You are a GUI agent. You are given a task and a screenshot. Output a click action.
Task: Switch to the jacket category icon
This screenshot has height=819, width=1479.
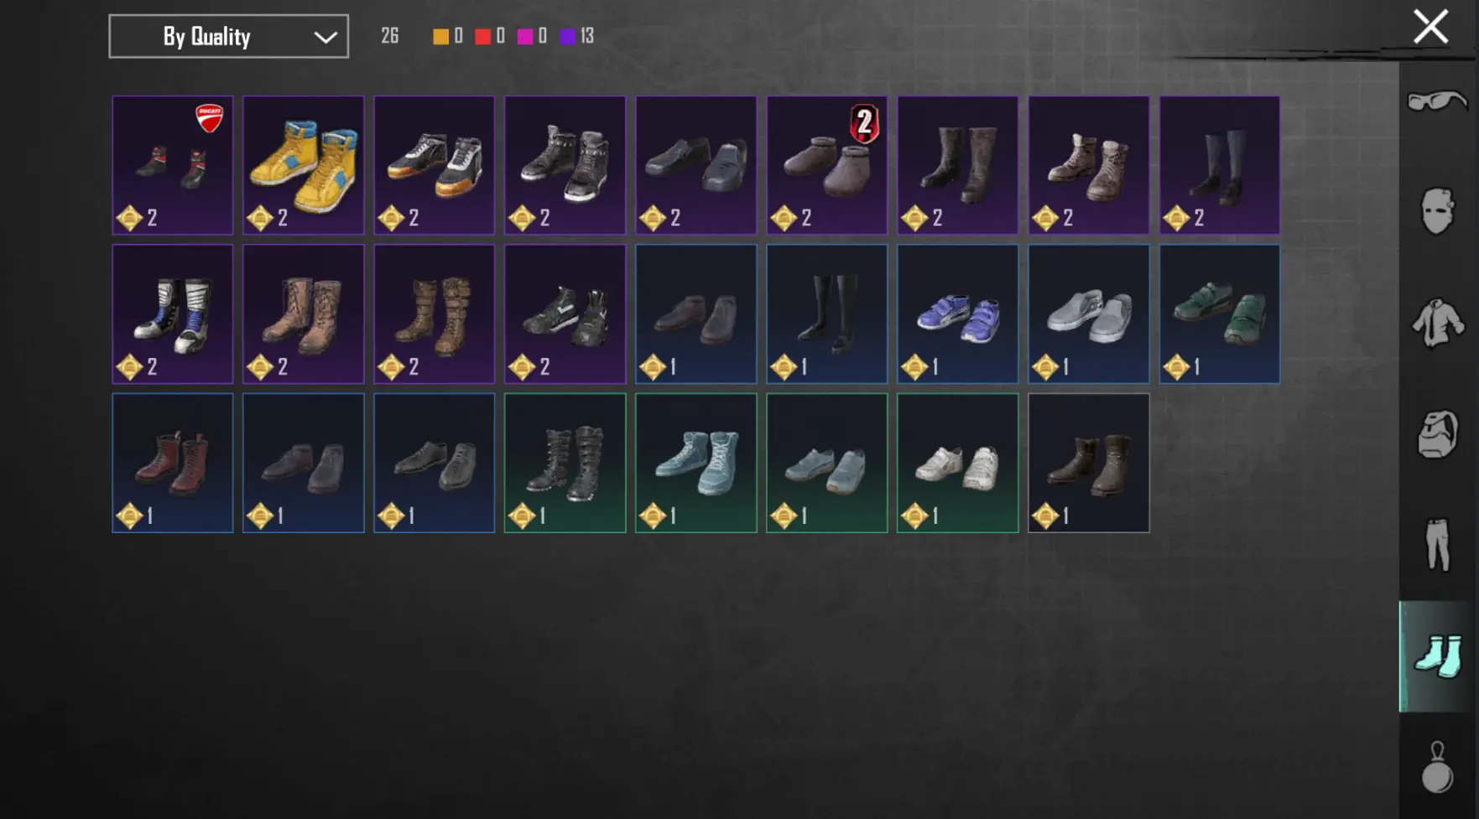pyautogui.click(x=1437, y=323)
